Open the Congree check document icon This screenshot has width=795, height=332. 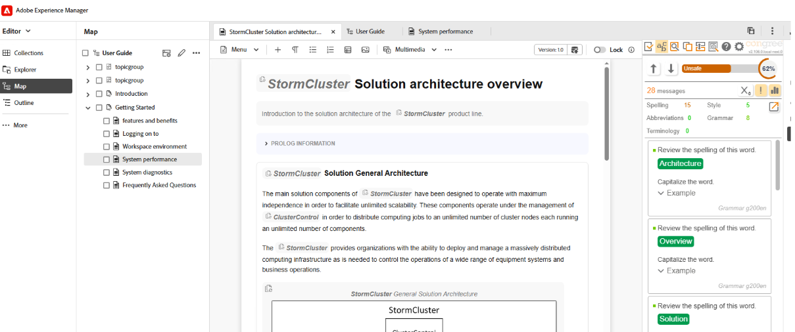[x=649, y=47]
